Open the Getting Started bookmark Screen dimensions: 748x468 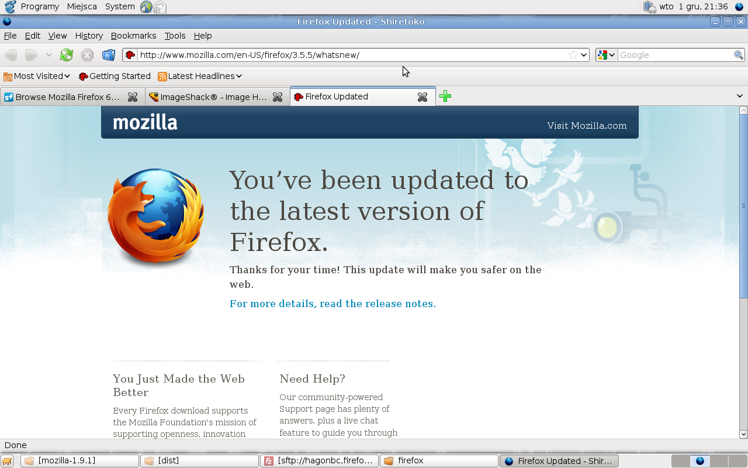click(x=115, y=76)
